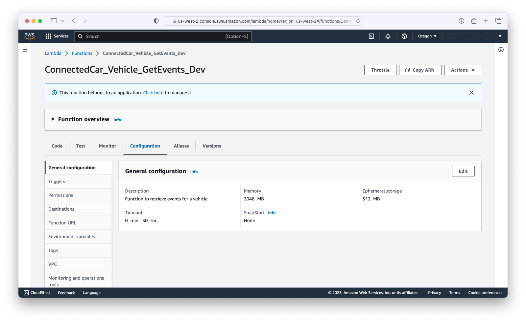Image resolution: width=526 pixels, height=322 pixels.
Task: Switch to the Versions tab
Action: 212,146
